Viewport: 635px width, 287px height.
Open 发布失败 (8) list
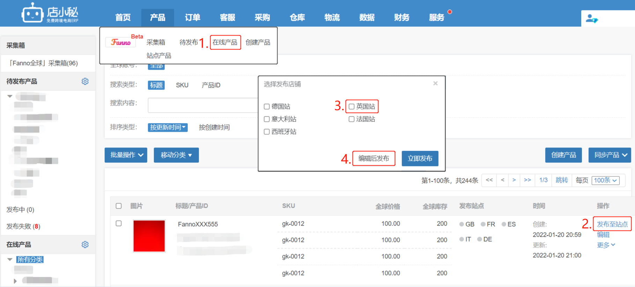click(23, 226)
